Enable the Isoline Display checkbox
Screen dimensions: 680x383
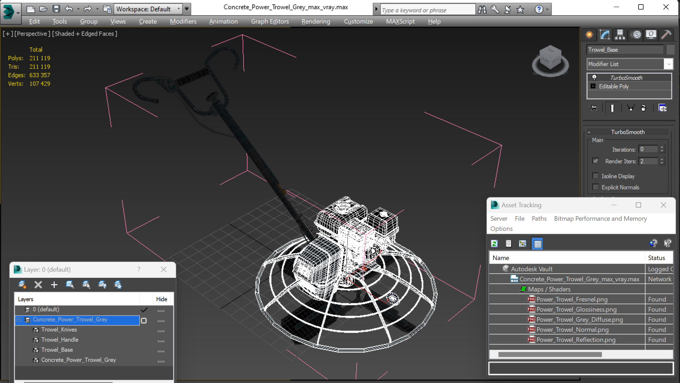click(595, 176)
